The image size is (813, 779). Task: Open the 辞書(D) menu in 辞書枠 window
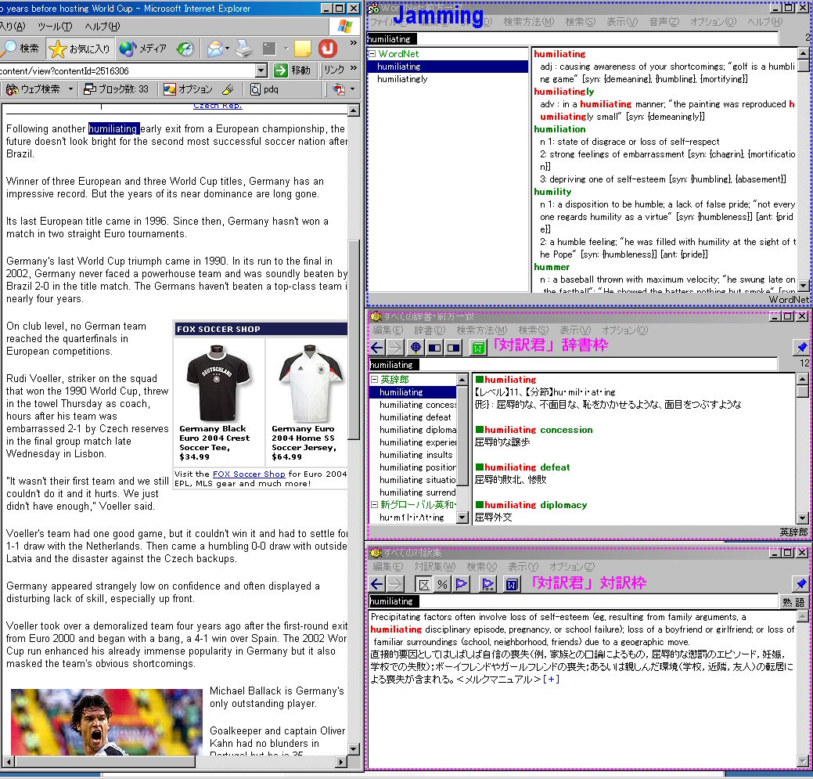[430, 330]
